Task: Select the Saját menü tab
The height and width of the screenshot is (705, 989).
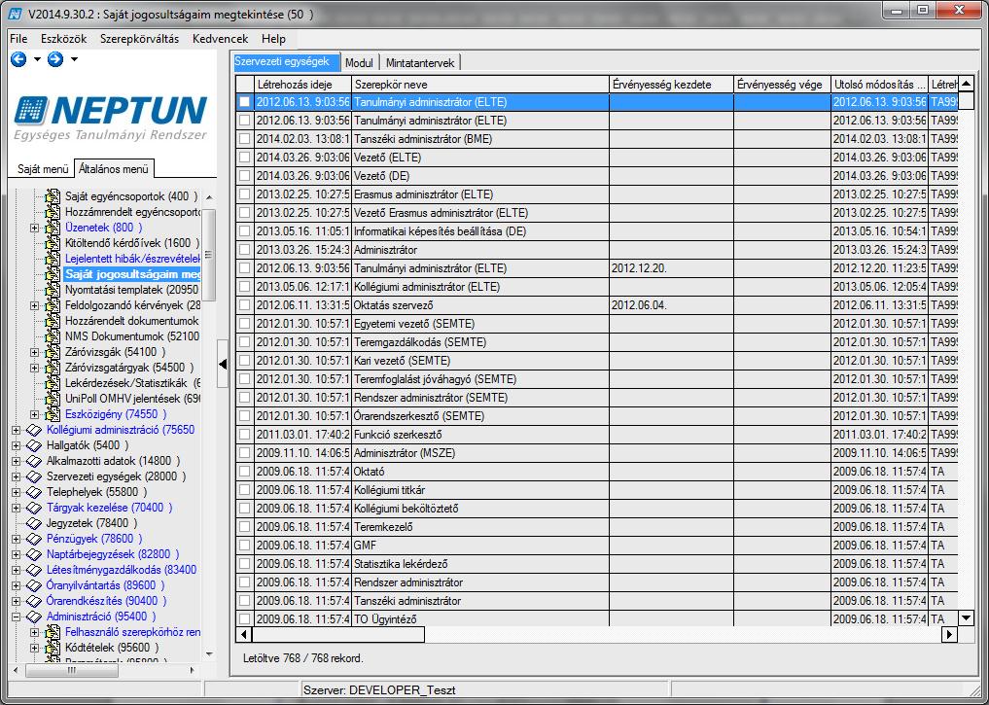Action: (42, 169)
